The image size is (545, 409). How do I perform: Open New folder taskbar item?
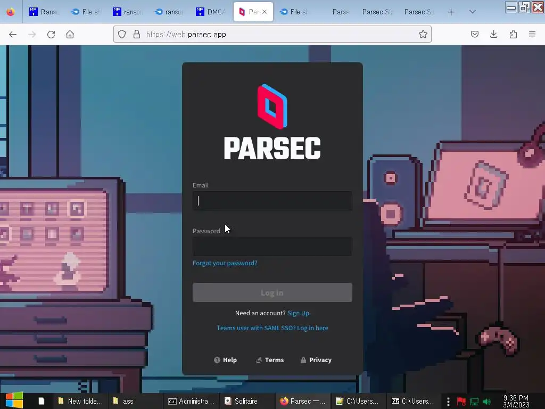[x=80, y=401]
